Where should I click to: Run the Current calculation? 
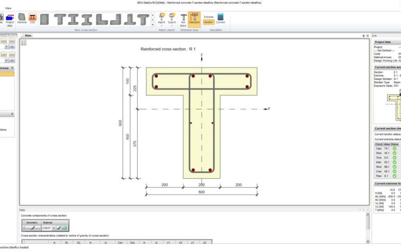click(x=220, y=19)
